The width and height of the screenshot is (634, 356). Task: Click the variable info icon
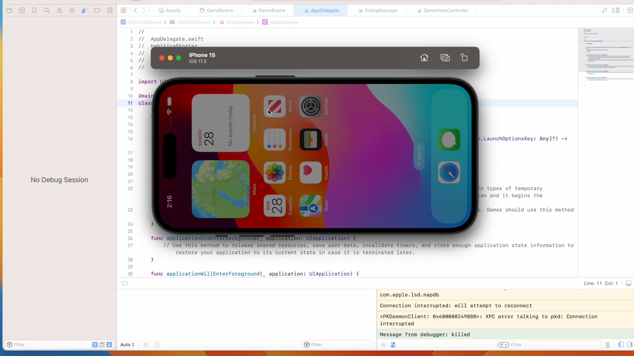tap(157, 345)
